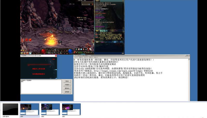Click inside the helper tool log box
The height and width of the screenshot is (118, 207).
[x=41, y=87]
